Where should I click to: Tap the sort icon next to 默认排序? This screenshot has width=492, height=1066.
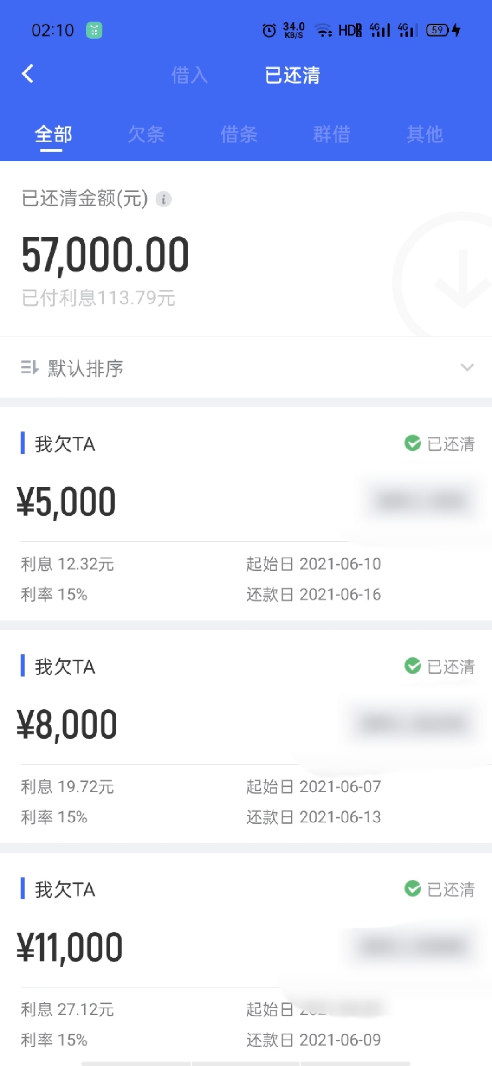pos(30,367)
